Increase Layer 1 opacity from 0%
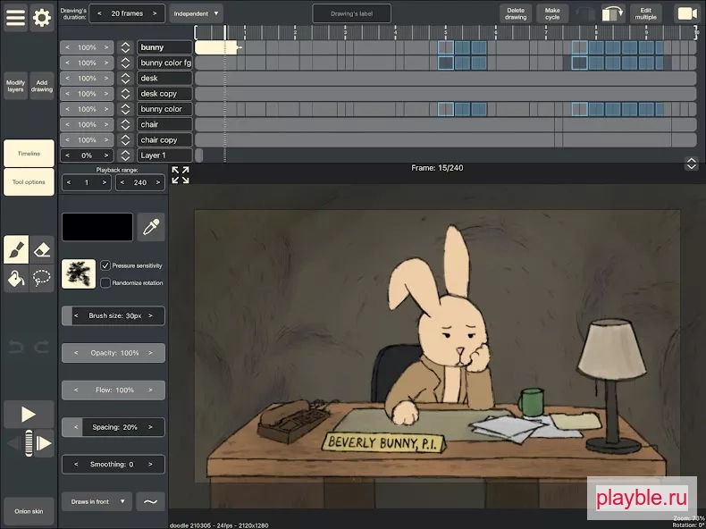706x529 pixels. pos(106,155)
